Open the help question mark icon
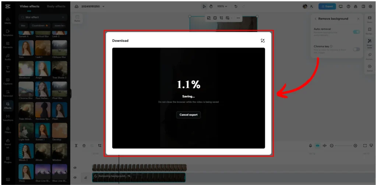Image resolution: width=377 pixels, height=185 pixels. tap(348, 7)
